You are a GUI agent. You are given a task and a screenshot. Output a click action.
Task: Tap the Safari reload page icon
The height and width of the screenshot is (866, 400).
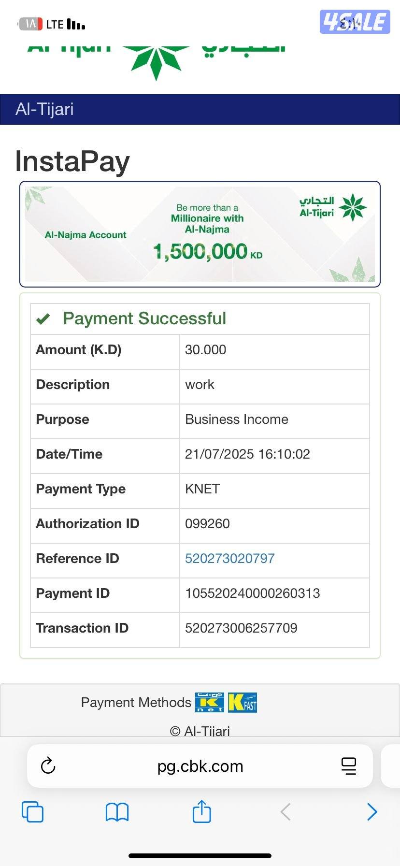[48, 766]
